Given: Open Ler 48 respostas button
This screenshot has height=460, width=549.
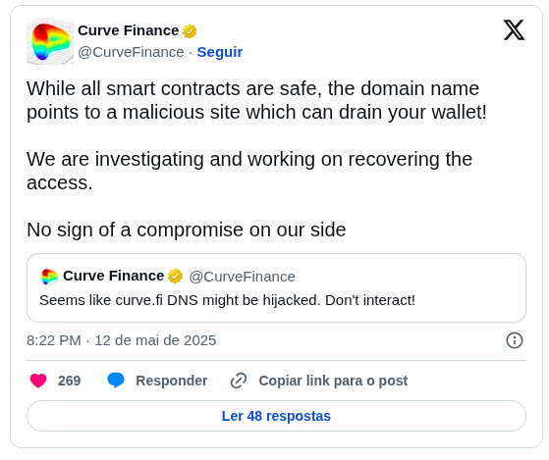Looking at the screenshot, I should point(276,416).
